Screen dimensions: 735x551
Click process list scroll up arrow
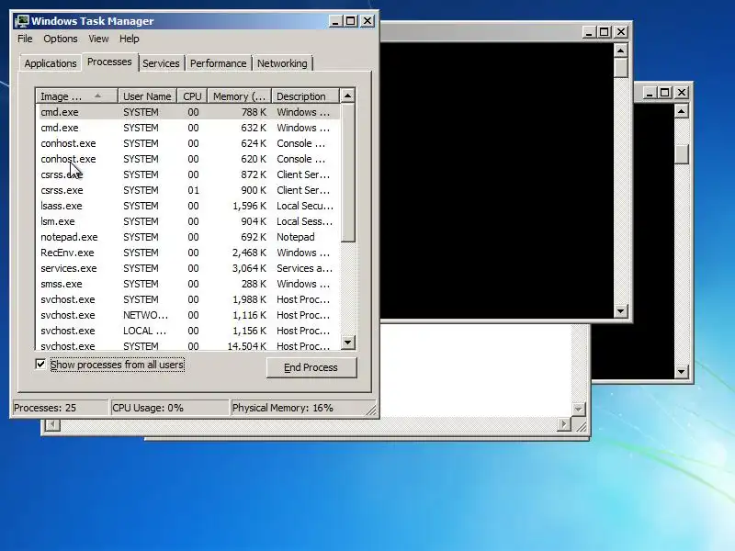tap(347, 96)
